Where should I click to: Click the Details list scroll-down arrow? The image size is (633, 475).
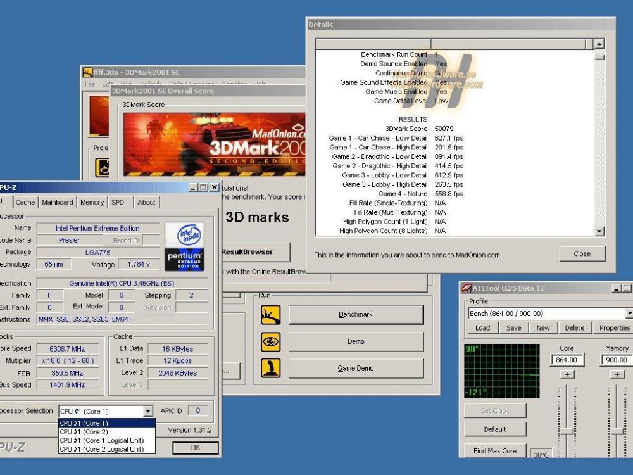(x=599, y=232)
